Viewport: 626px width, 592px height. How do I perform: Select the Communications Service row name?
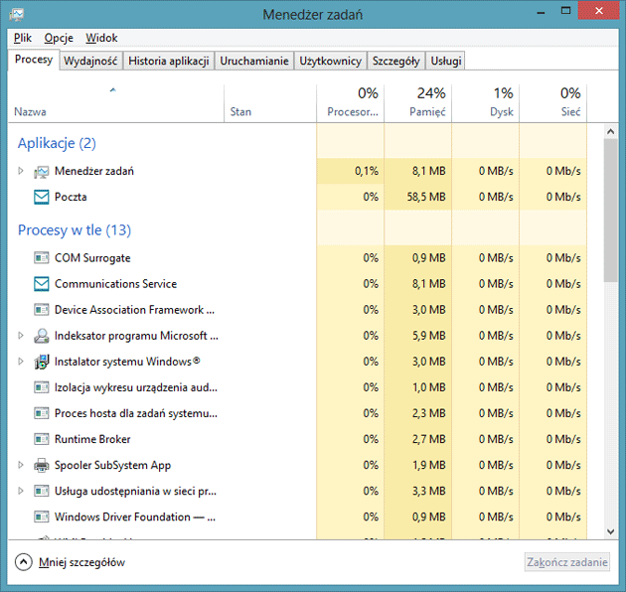click(116, 284)
